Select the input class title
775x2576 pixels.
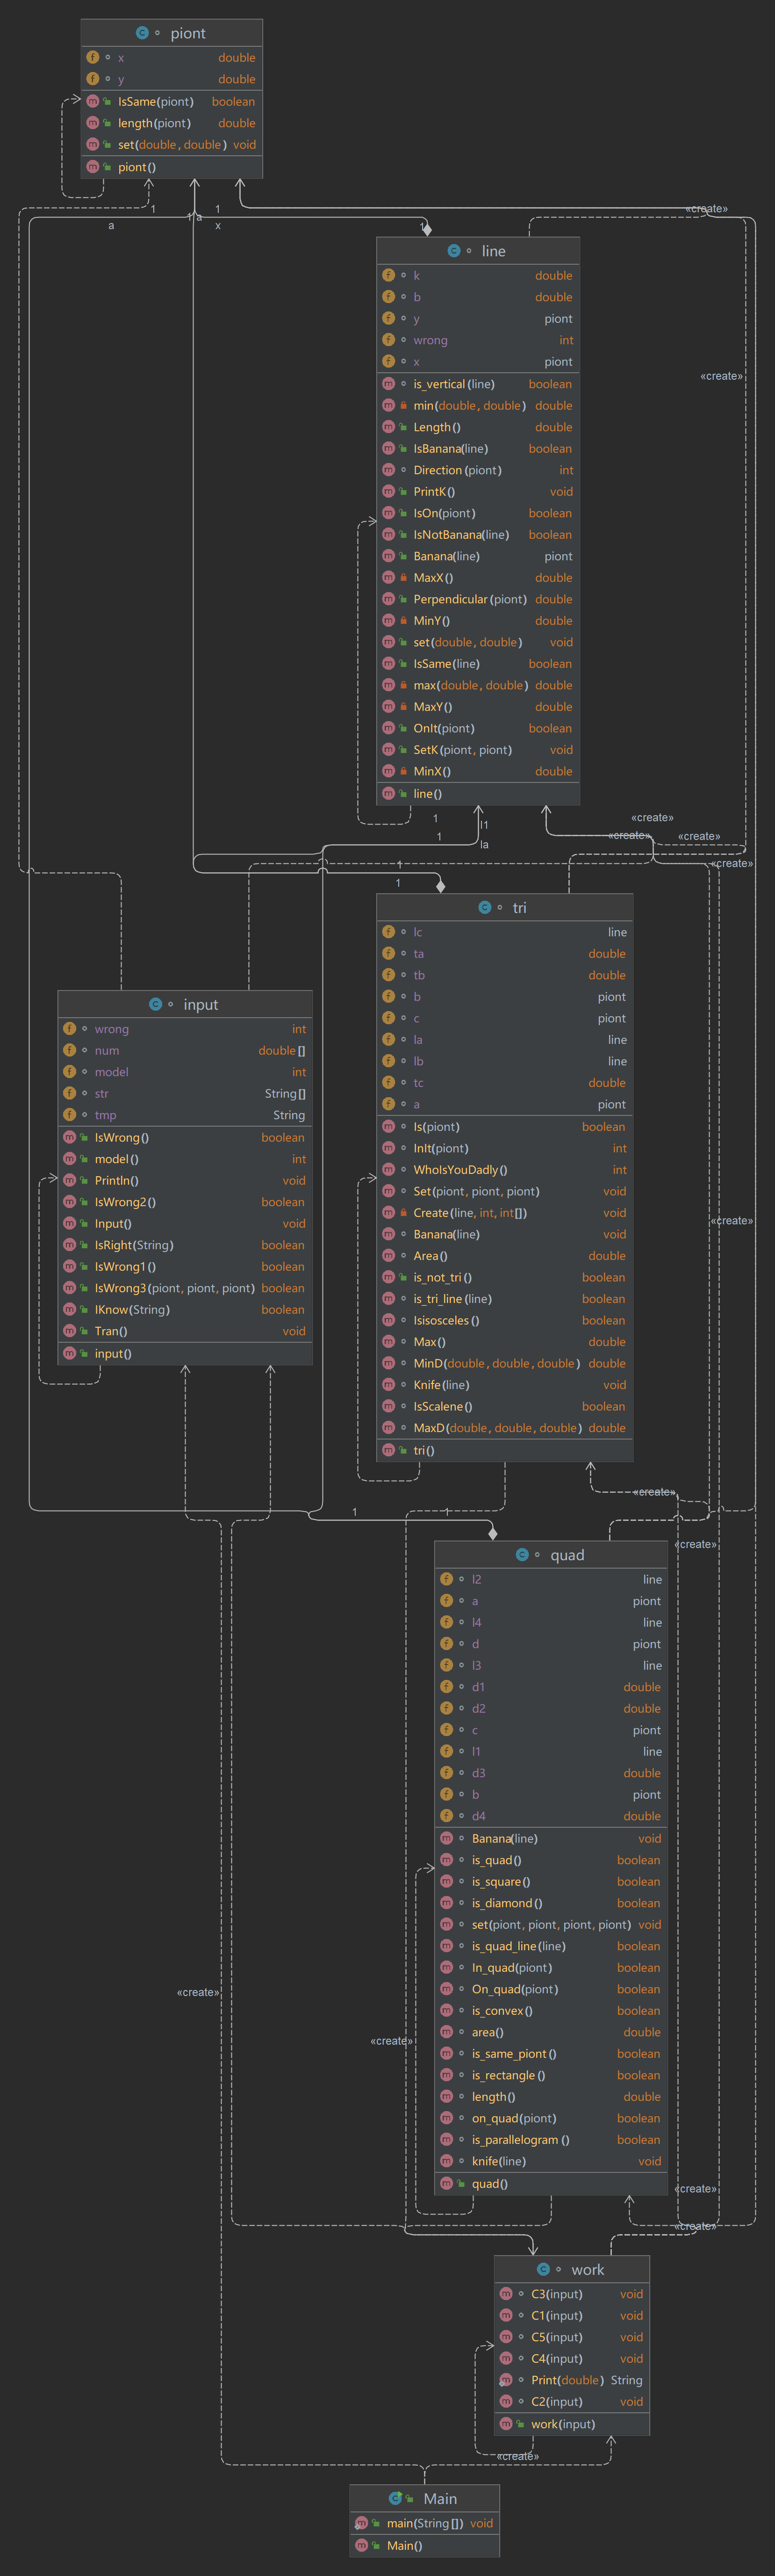click(x=200, y=1004)
